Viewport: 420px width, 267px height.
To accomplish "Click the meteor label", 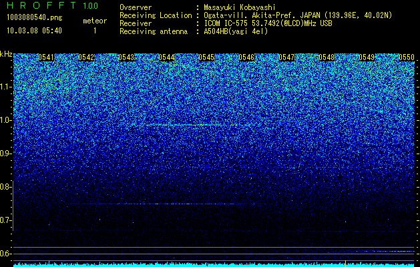I will click(95, 21).
